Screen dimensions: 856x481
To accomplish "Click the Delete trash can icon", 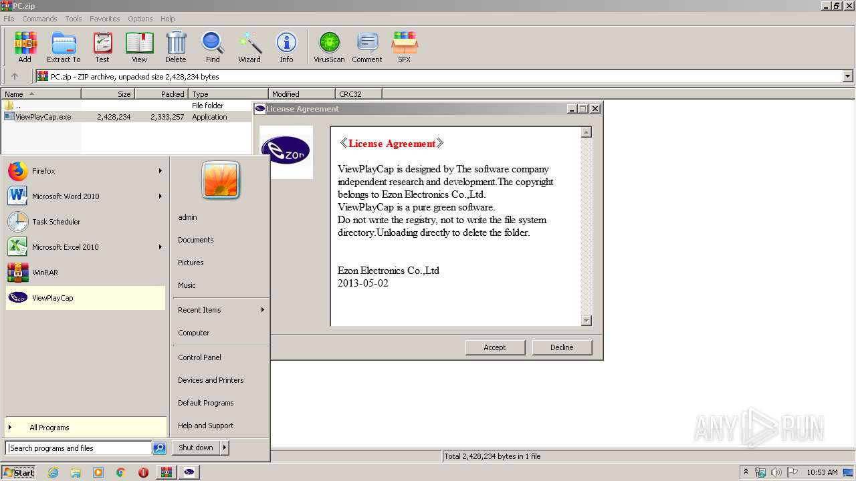I will 176,47.
